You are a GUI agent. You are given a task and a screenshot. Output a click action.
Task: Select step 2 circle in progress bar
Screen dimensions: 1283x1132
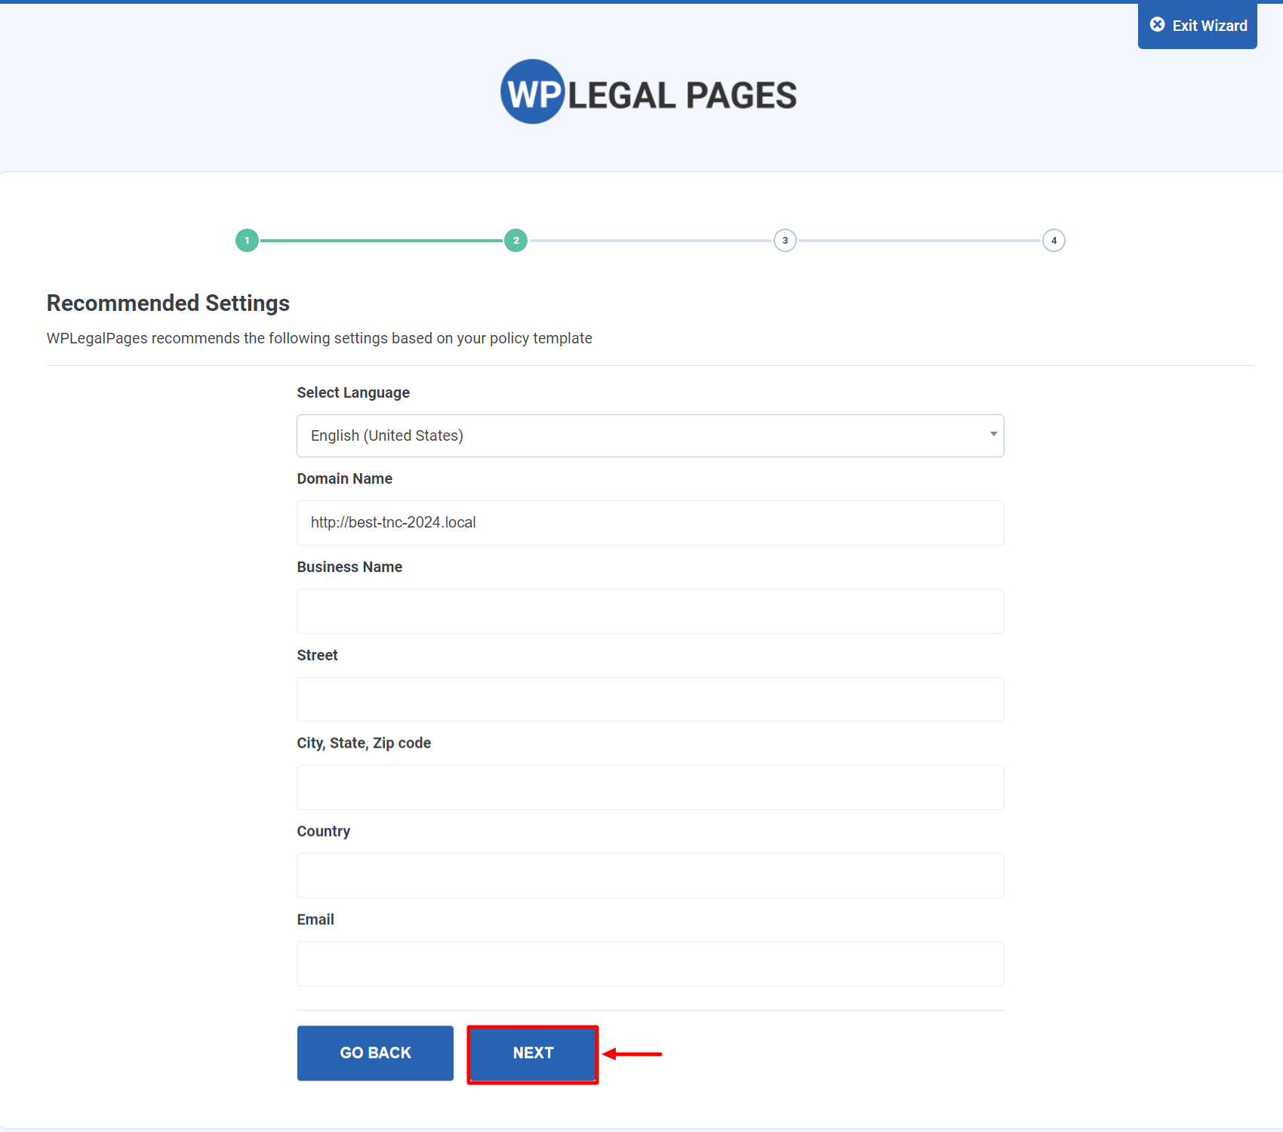pos(516,240)
